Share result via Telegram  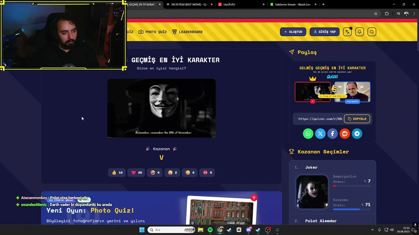(357, 133)
